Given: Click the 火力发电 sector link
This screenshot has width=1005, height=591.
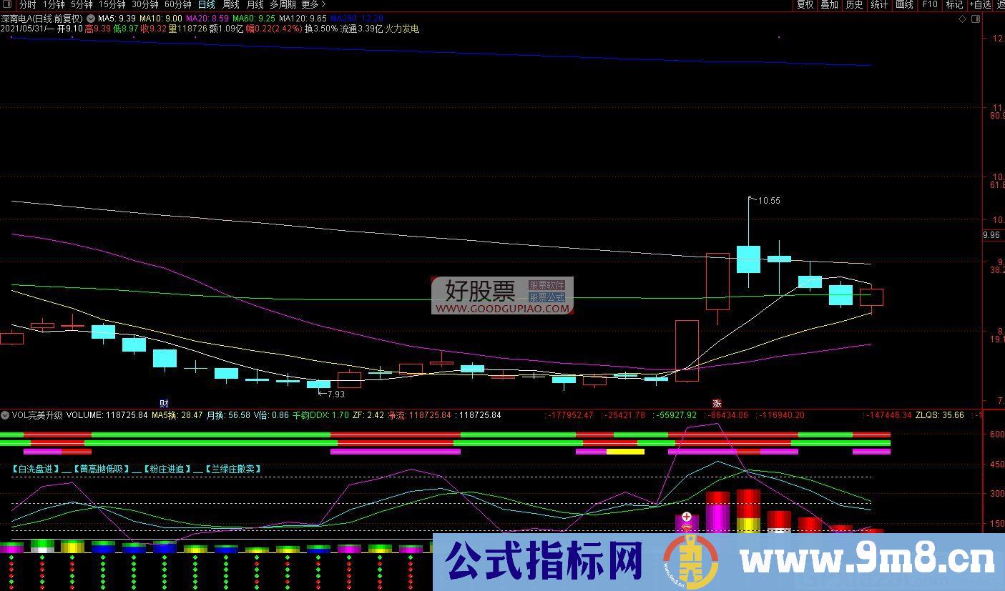Looking at the screenshot, I should (402, 29).
